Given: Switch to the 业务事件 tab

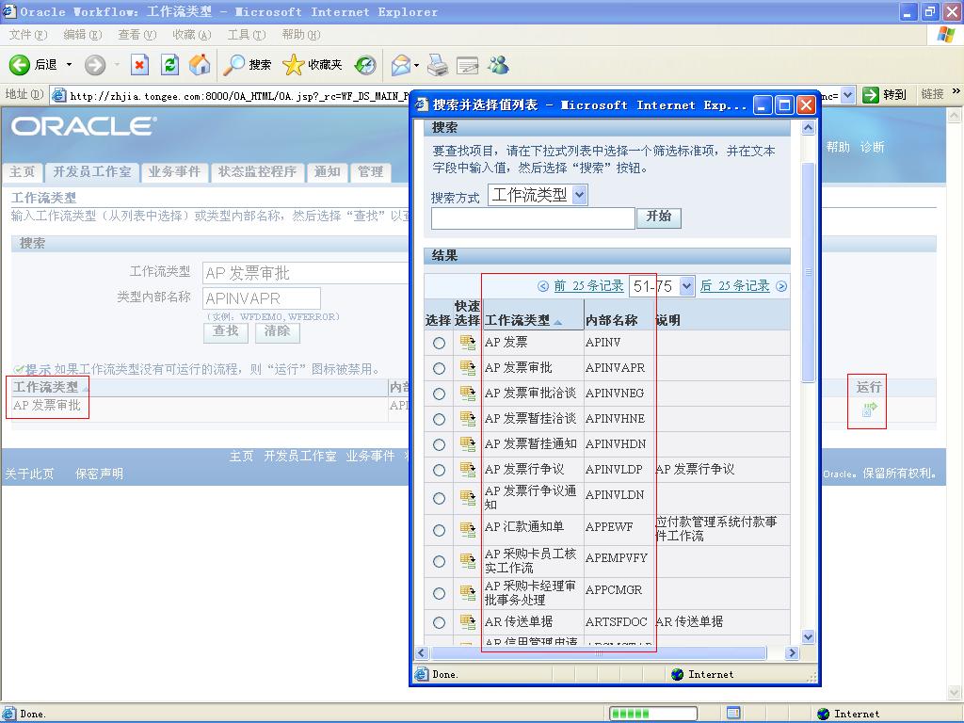Looking at the screenshot, I should 174,172.
